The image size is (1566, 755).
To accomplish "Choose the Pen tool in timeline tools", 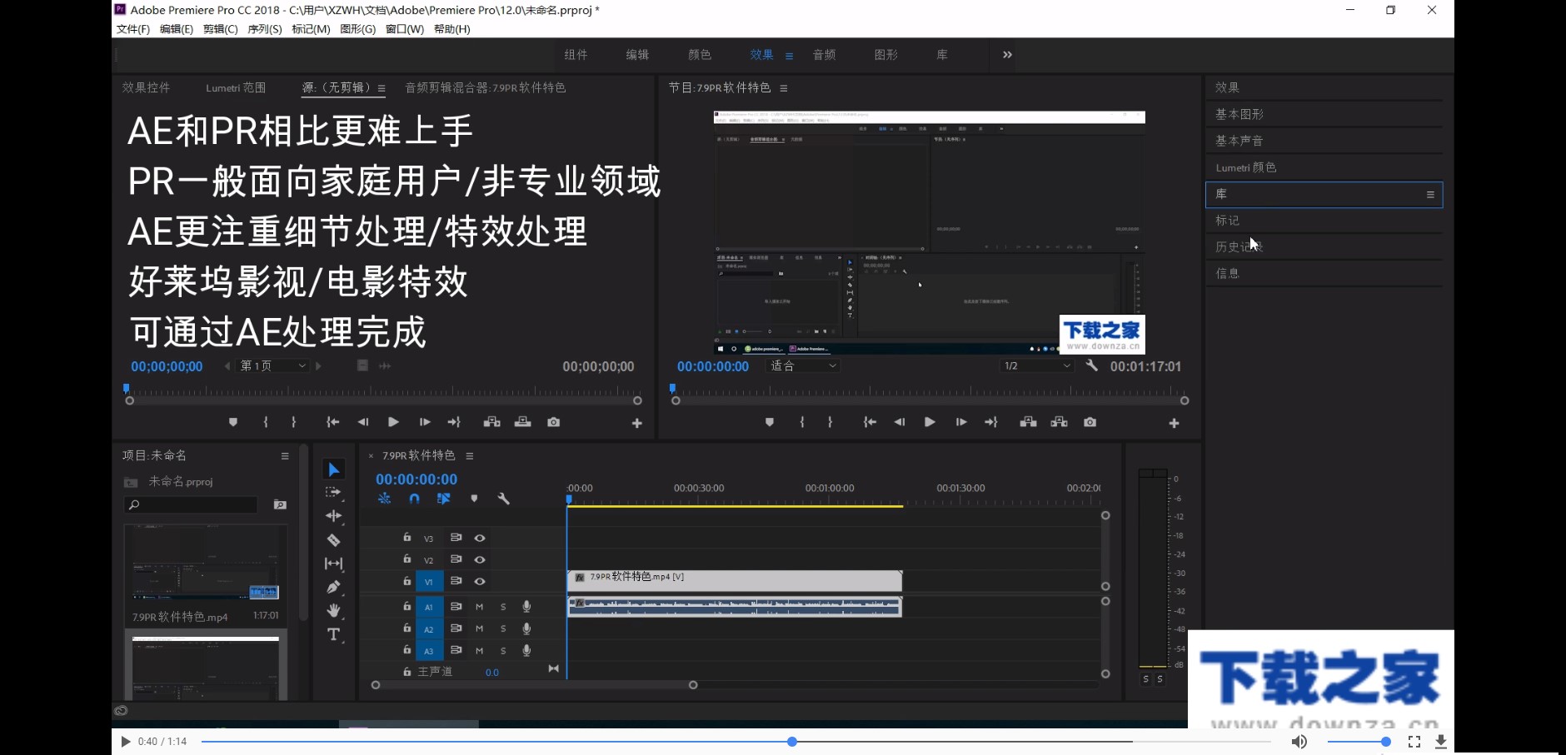I will click(x=334, y=586).
